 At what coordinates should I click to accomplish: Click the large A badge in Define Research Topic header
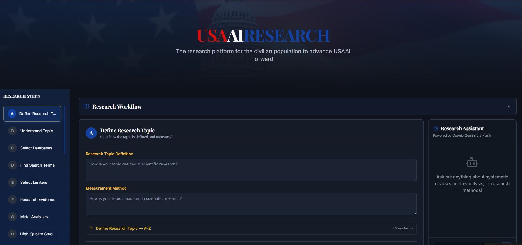(91, 133)
